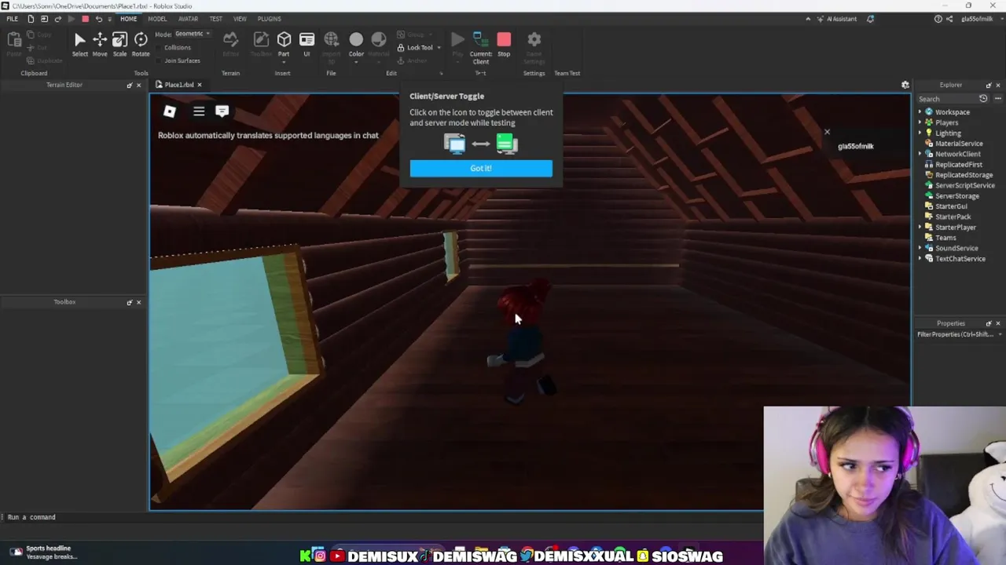Open the help question mark icon
1006x565 pixels.
coord(938,19)
